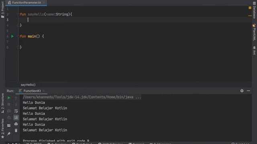Run main from the gutter green arrow
The width and height of the screenshot is (257, 144).
click(x=12, y=36)
